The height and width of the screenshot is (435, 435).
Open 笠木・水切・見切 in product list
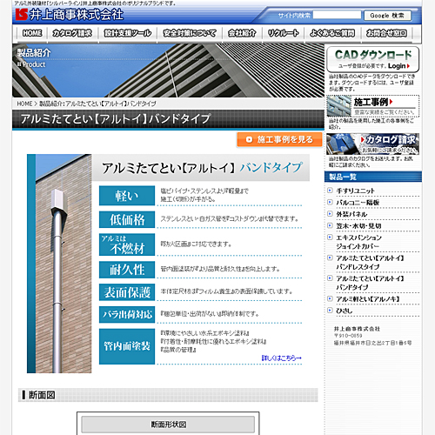358,226
